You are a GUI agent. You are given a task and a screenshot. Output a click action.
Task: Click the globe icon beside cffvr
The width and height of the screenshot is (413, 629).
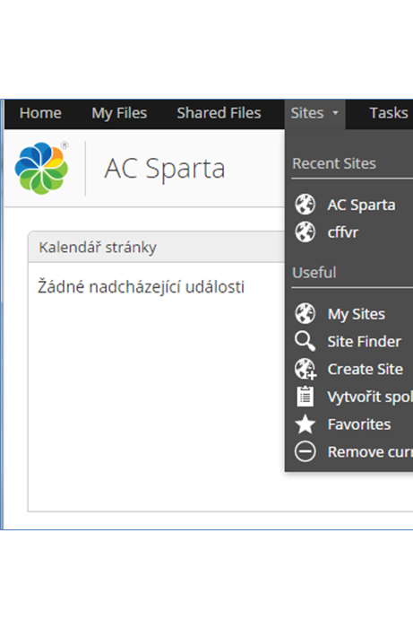[x=305, y=232]
